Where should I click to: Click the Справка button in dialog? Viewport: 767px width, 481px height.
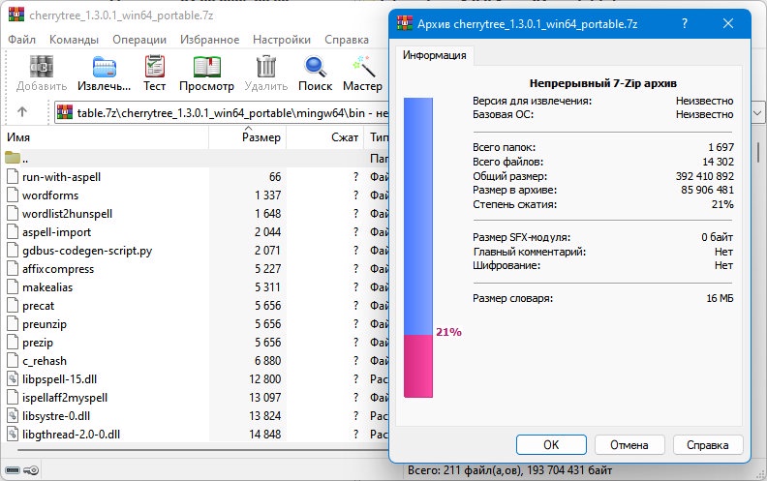pyautogui.click(x=707, y=445)
